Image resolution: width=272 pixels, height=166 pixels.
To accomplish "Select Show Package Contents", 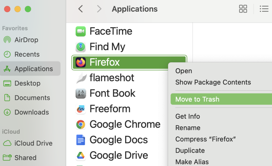I will coord(213,82).
